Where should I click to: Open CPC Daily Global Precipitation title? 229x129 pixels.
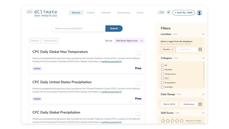point(56,112)
